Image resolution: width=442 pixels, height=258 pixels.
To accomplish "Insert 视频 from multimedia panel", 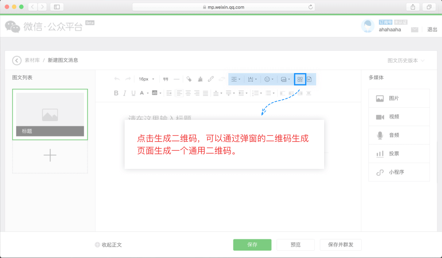I will tap(399, 117).
